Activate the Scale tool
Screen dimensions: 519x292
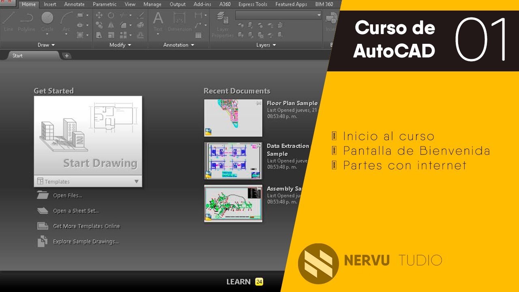coord(111,35)
